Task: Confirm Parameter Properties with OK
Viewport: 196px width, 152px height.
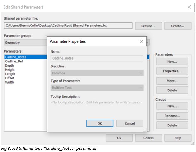Action: 100,123
